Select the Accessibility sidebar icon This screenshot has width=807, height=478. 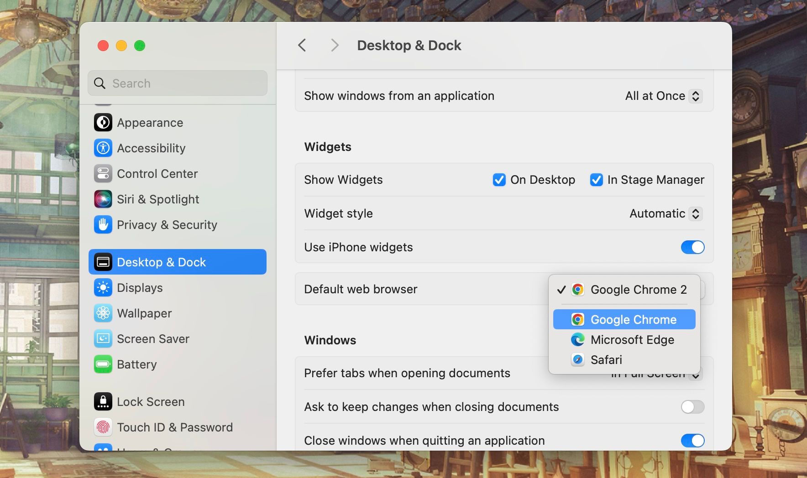point(104,148)
